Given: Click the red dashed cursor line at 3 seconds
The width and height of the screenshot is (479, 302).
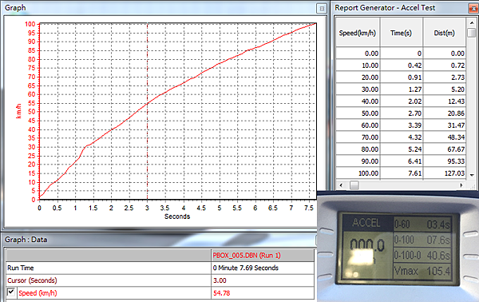Looking at the screenshot, I should point(147,112).
